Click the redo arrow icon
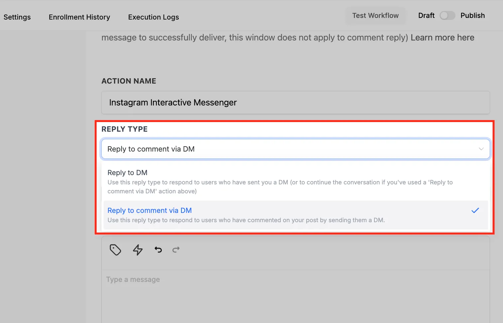The image size is (503, 323). pyautogui.click(x=176, y=249)
